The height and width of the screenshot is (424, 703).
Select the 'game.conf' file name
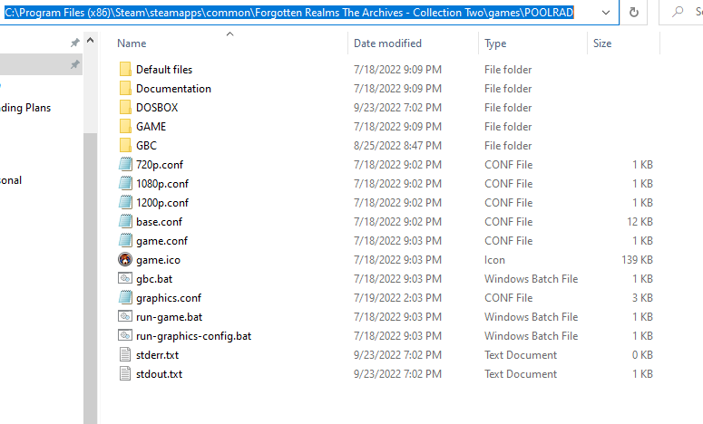[161, 241]
